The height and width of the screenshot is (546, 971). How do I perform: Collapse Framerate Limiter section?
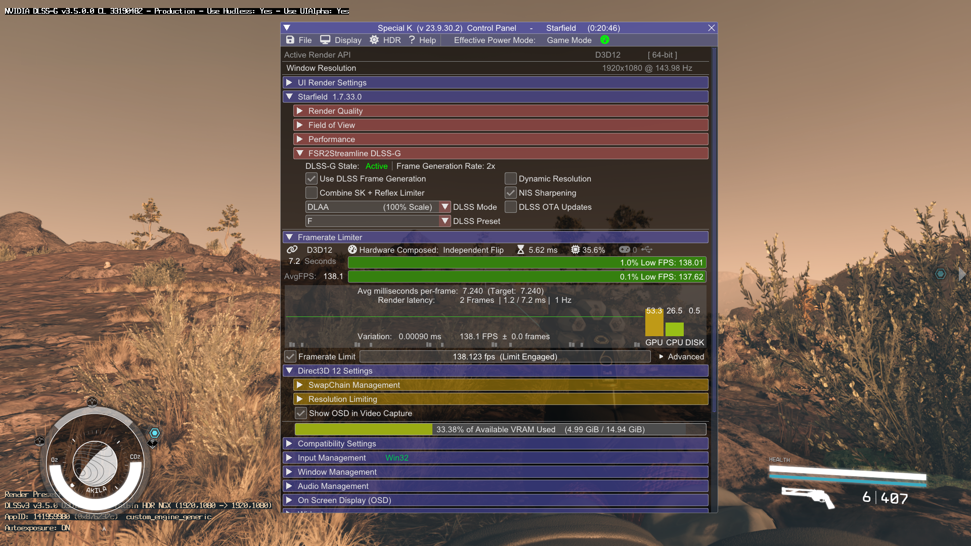(x=495, y=238)
